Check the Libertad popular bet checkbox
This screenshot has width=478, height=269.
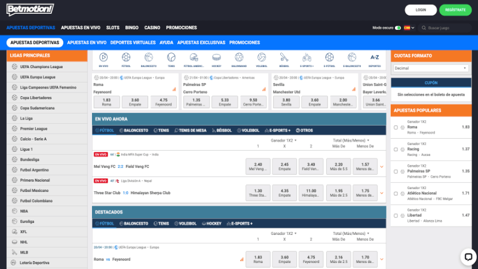pyautogui.click(x=396, y=216)
